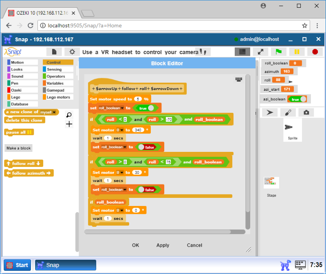Open Chrome's three-dot menu

[x=317, y=26]
